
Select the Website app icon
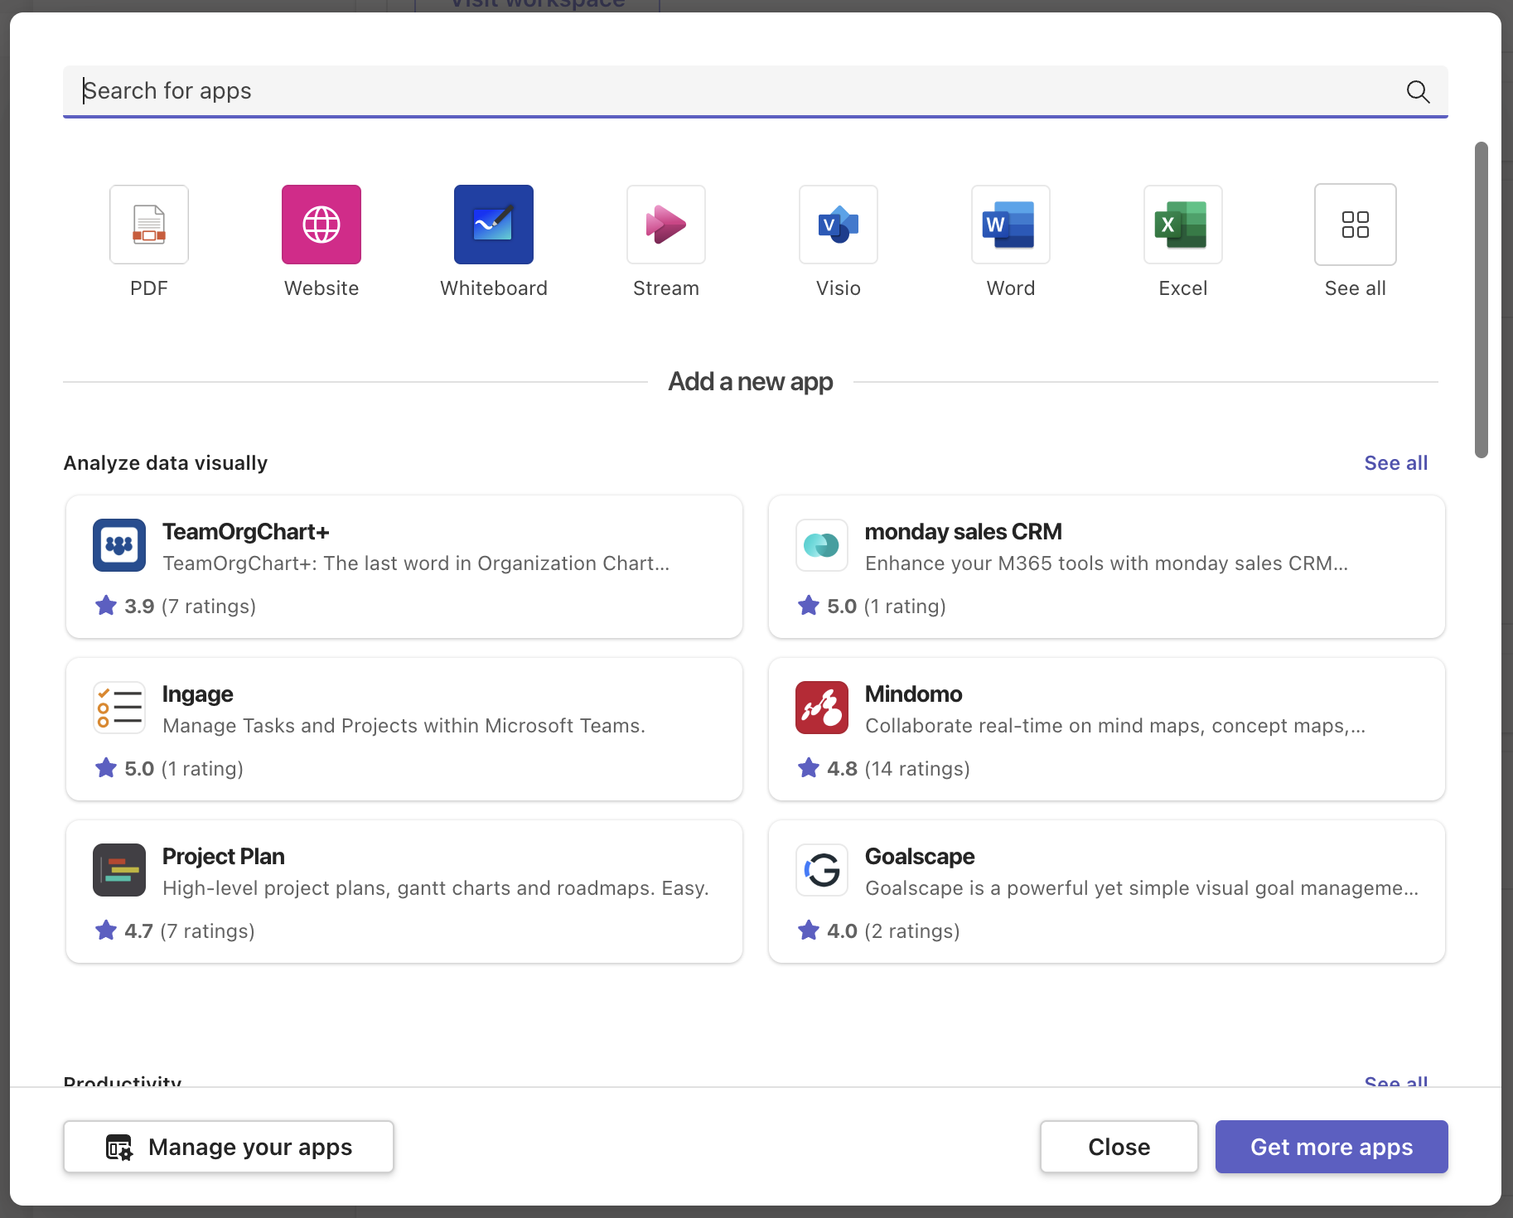[x=321, y=225]
